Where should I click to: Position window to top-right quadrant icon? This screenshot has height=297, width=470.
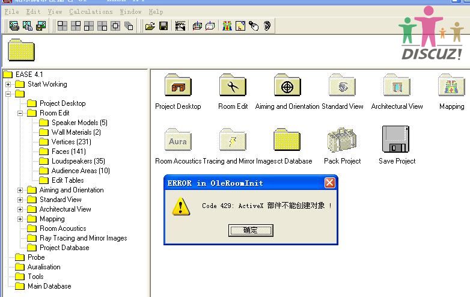76,26
